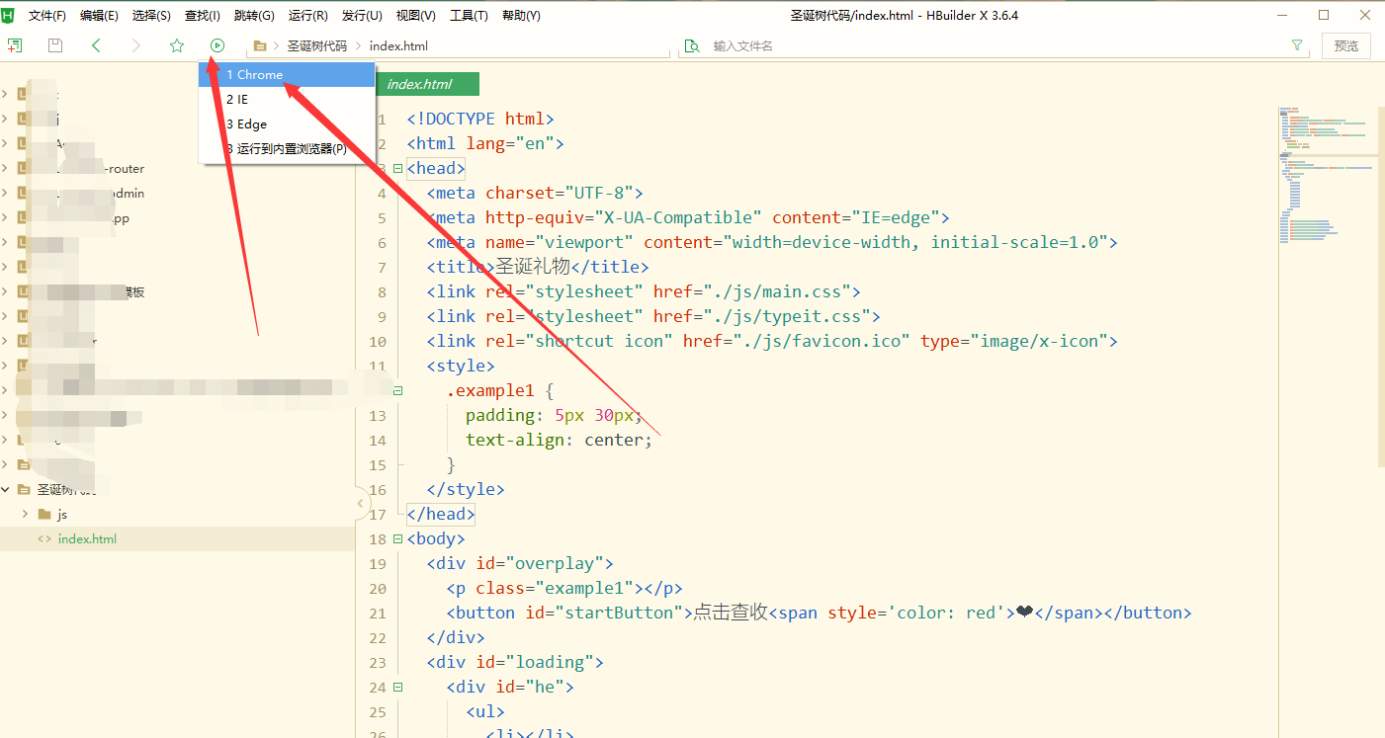Click the ./js/main.css stylesheet link line
This screenshot has width=1385, height=738.
pyautogui.click(x=644, y=291)
